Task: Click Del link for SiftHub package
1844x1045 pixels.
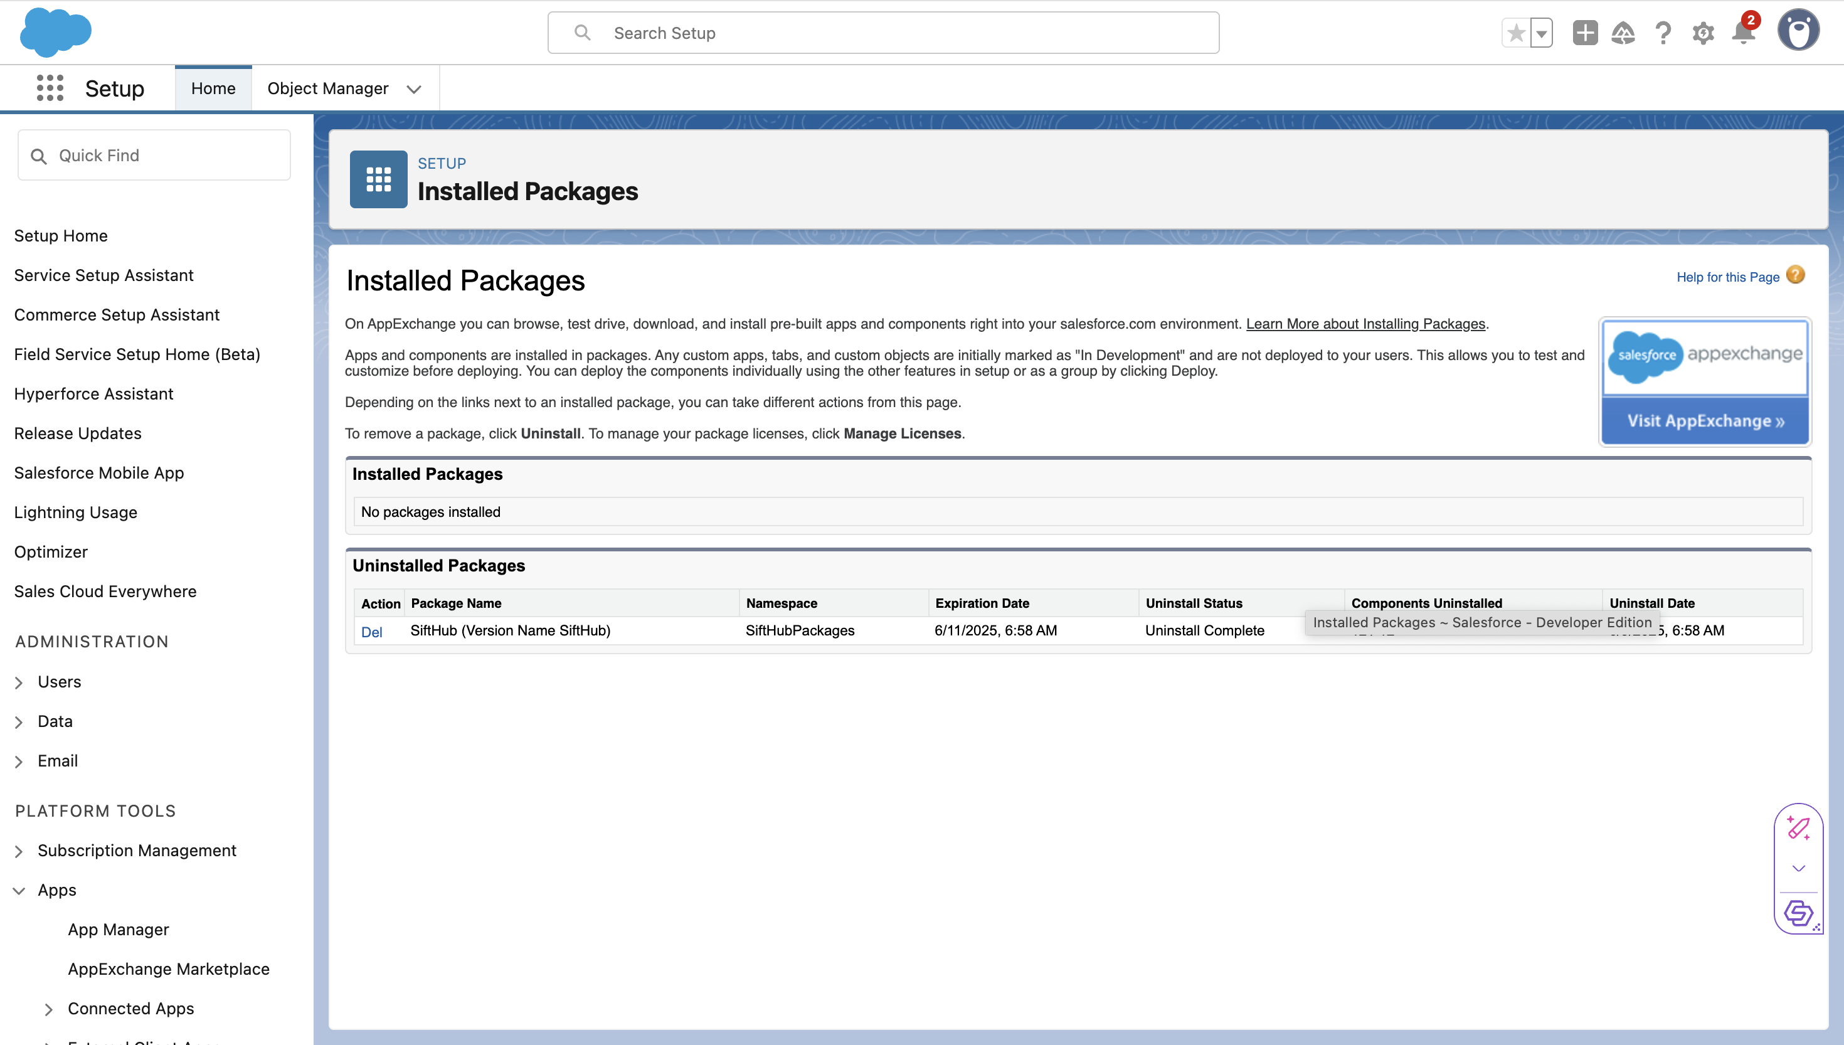Action: (x=371, y=632)
